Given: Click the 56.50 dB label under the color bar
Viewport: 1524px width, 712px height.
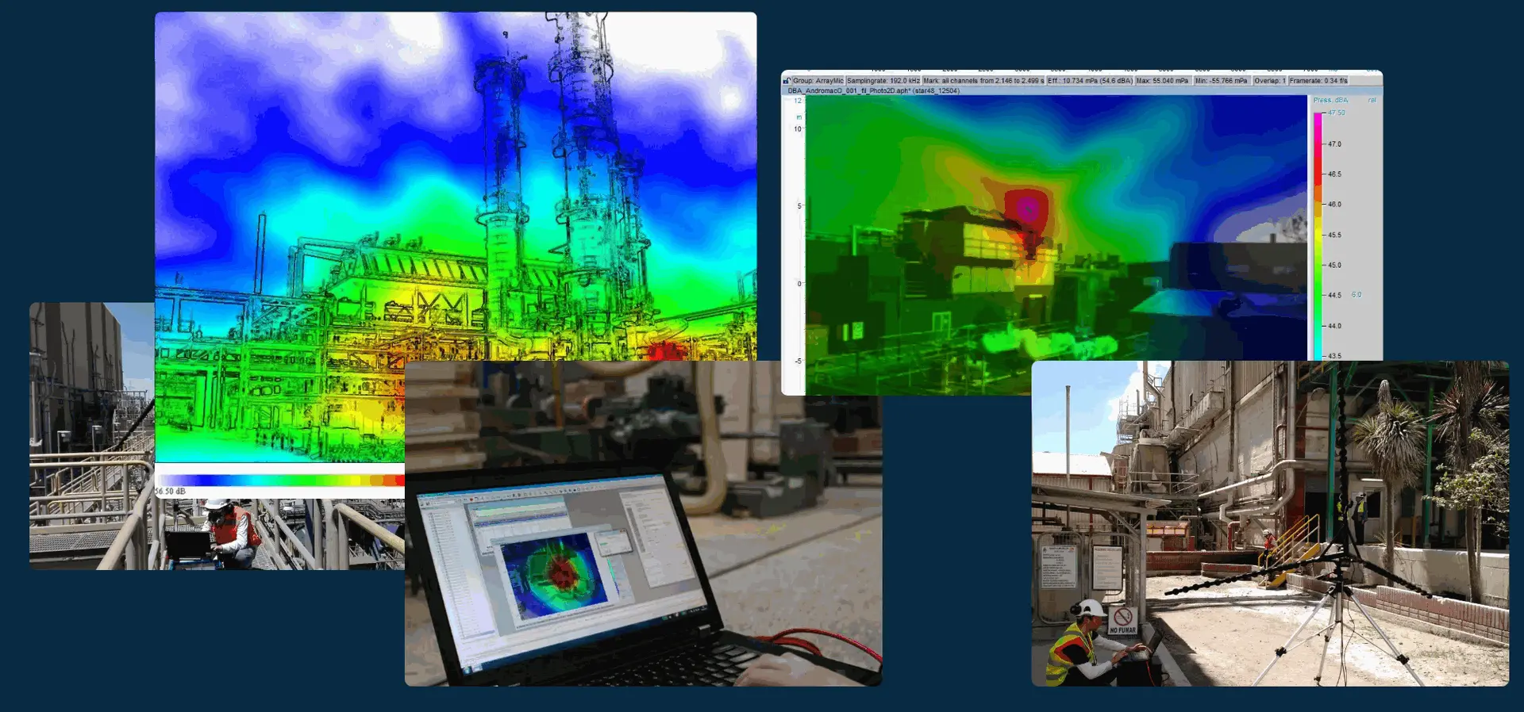Looking at the screenshot, I should point(171,492).
